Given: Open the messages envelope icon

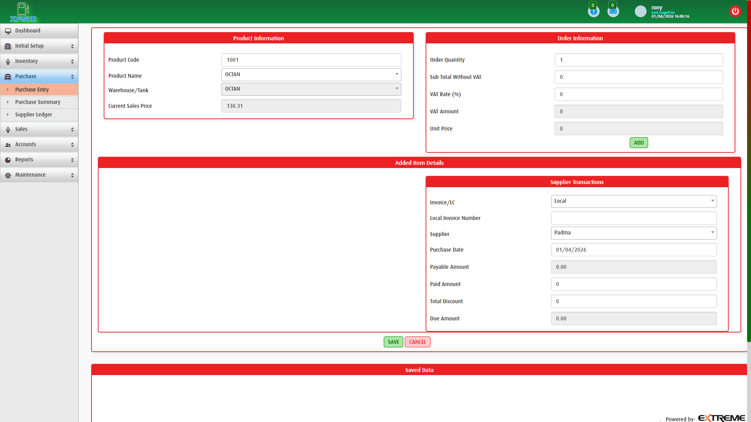Looking at the screenshot, I should pyautogui.click(x=613, y=11).
